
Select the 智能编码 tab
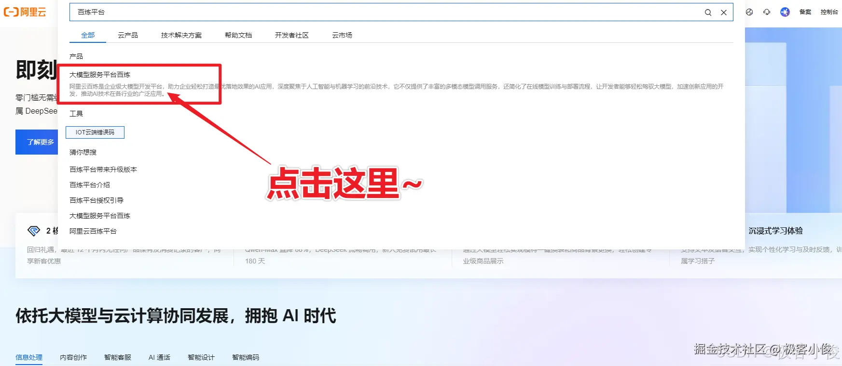(x=246, y=357)
